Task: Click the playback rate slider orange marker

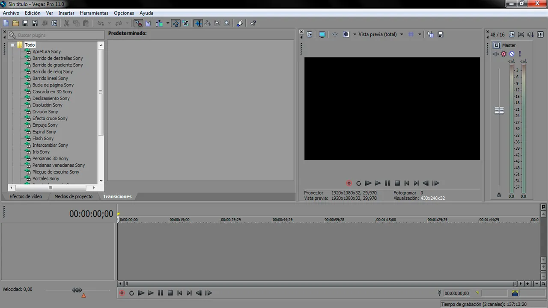Action: coord(83,296)
